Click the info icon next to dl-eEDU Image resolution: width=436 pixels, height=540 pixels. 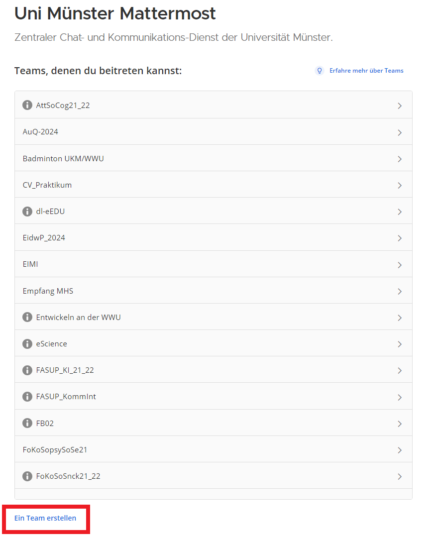click(x=27, y=211)
